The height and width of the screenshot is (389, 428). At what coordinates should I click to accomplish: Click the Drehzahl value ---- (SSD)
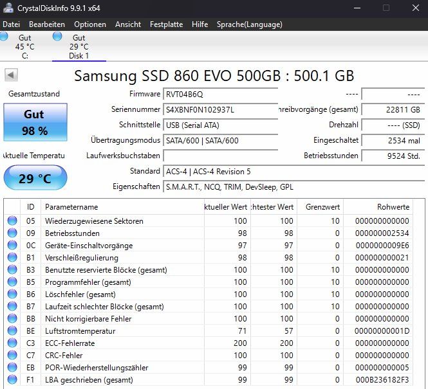pyautogui.click(x=393, y=125)
